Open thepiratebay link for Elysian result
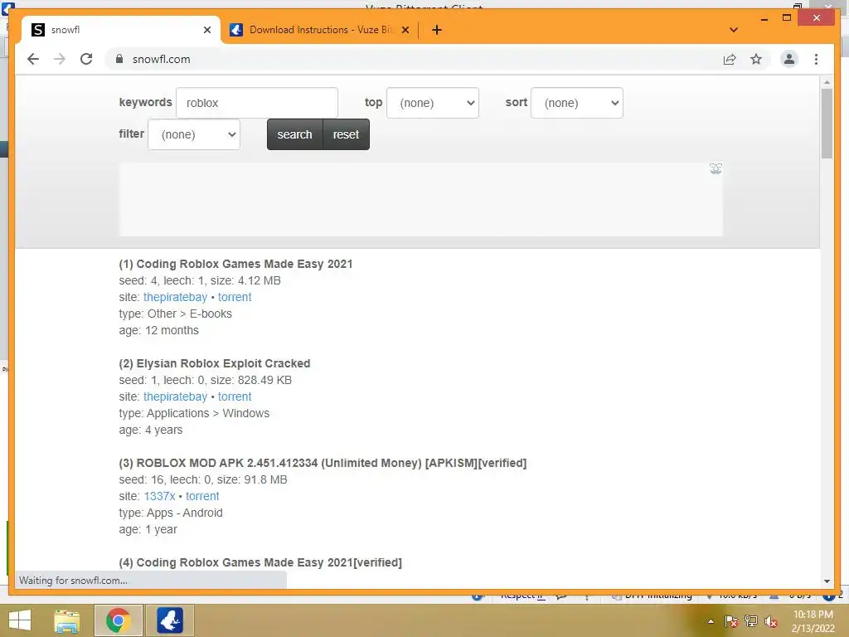This screenshot has width=849, height=637. pyautogui.click(x=175, y=396)
